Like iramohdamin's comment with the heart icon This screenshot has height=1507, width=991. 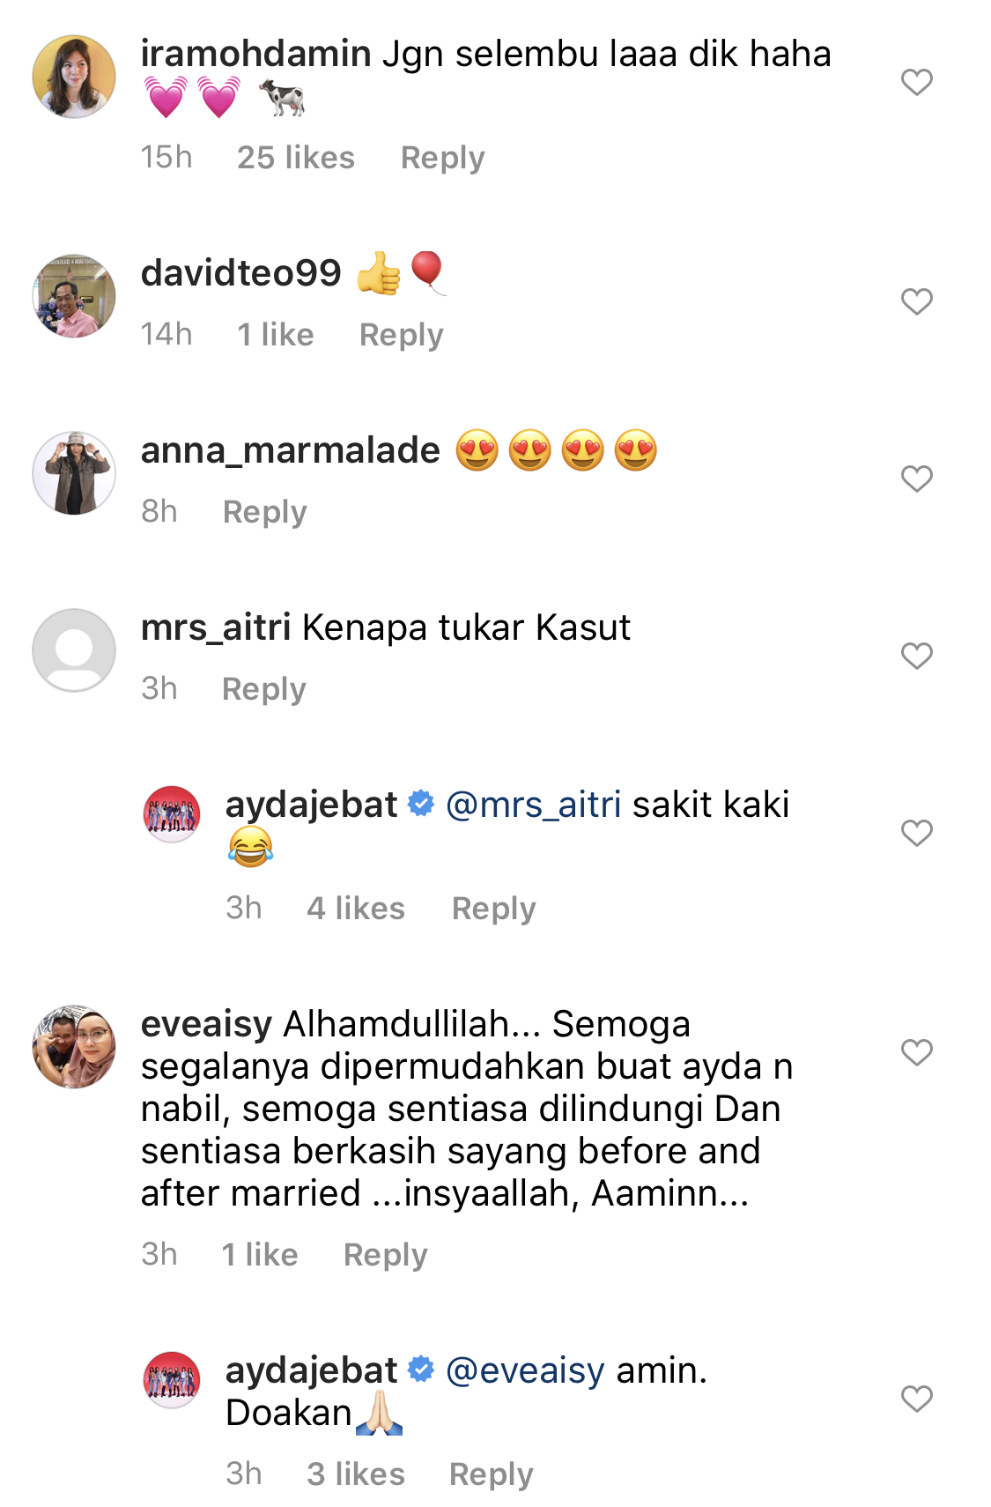pyautogui.click(x=916, y=82)
